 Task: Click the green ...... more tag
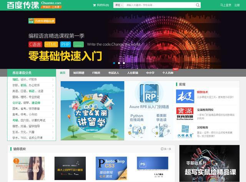click(x=78, y=44)
